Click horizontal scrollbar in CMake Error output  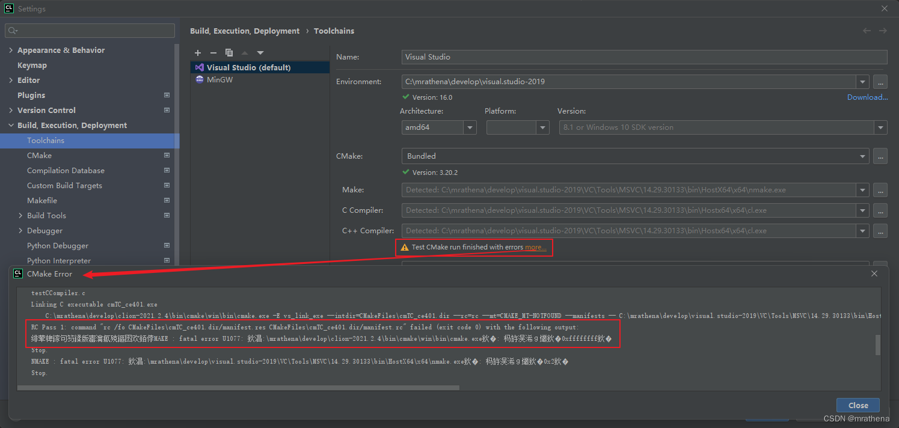coord(238,388)
